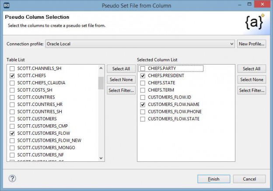Check the SCOTT.COUNTRIES checkbox
This screenshot has height=191, width=273.
pos(12,97)
